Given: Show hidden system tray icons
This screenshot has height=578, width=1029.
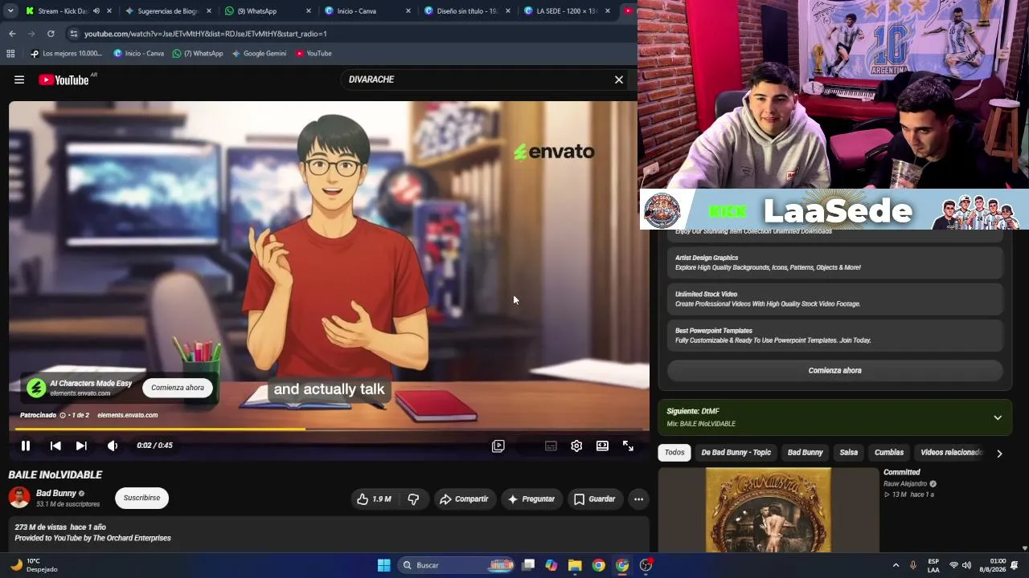Looking at the screenshot, I should click(x=896, y=565).
